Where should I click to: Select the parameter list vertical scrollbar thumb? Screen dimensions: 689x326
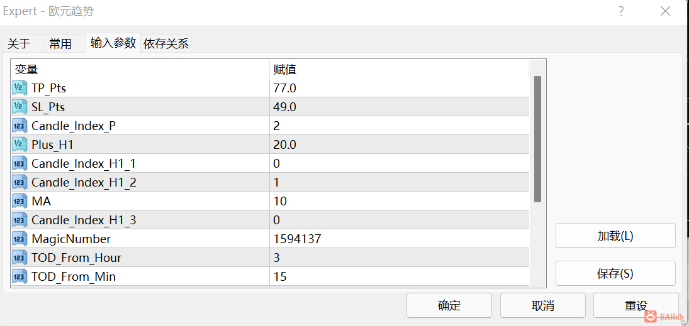pos(537,139)
